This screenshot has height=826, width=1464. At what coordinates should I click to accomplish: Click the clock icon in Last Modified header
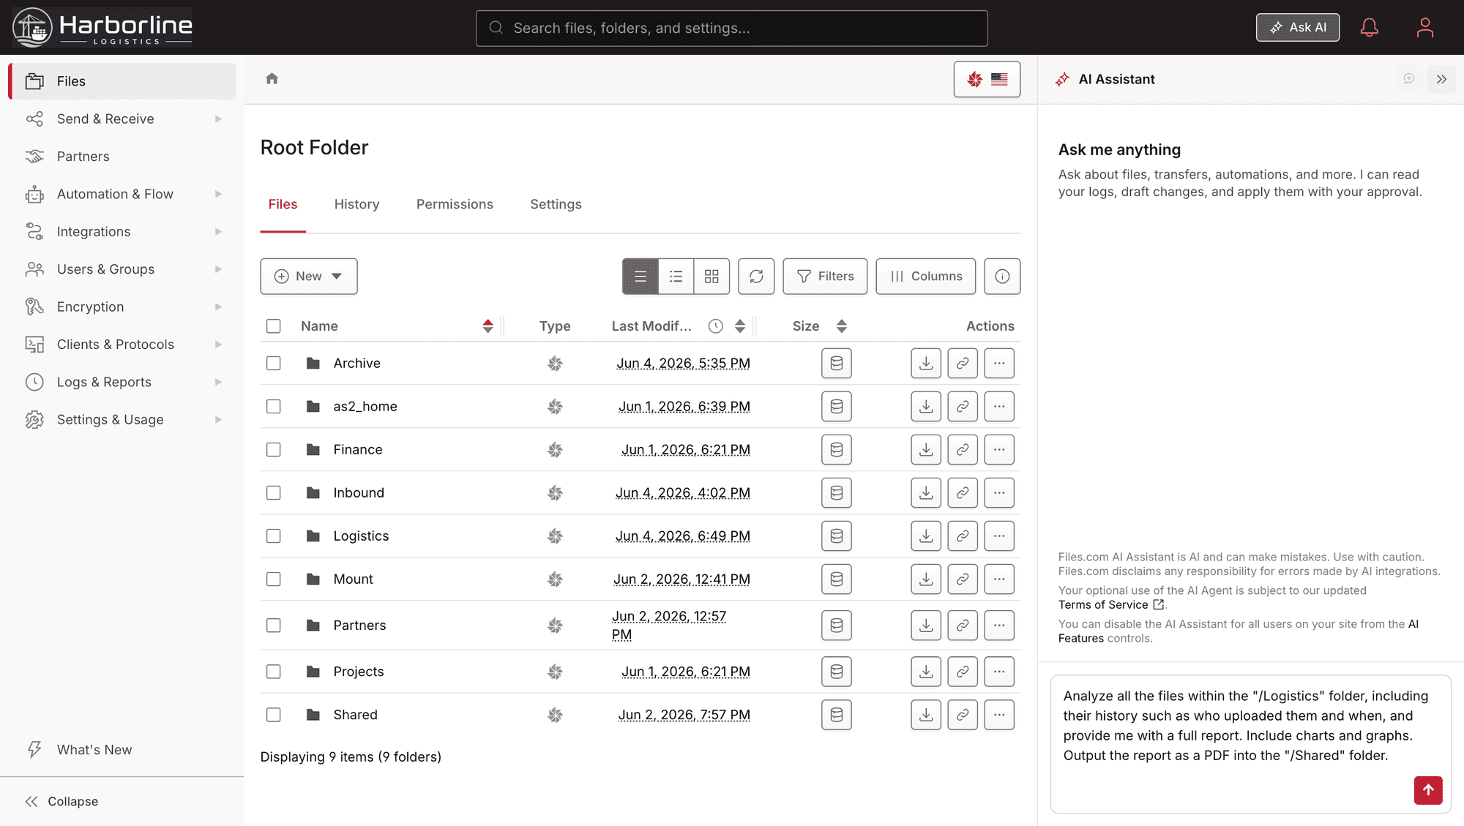tap(716, 326)
